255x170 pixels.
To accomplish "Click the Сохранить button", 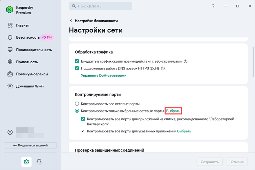I will point(210,162).
